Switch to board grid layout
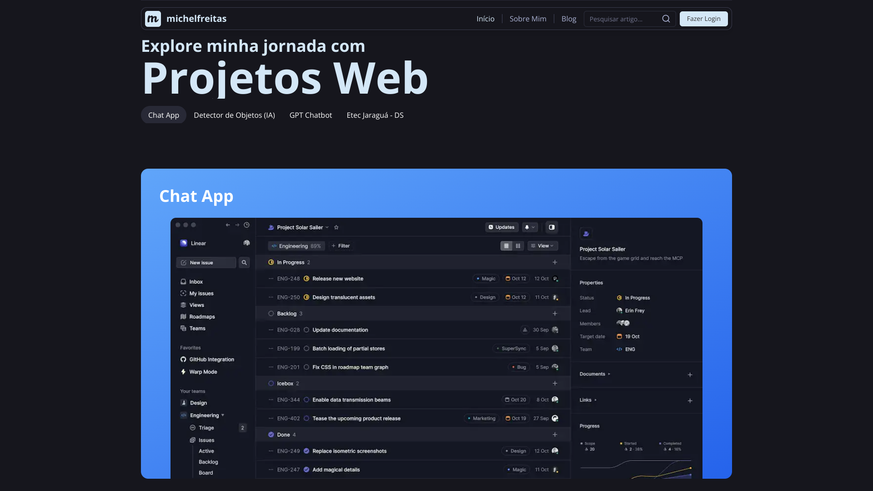This screenshot has width=873, height=491. tap(518, 245)
